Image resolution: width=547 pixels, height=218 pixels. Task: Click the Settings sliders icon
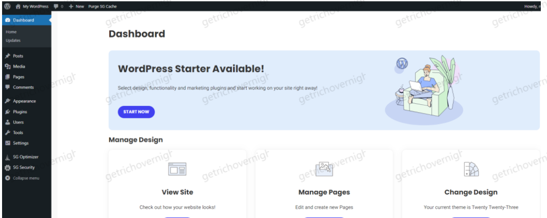pos(8,143)
